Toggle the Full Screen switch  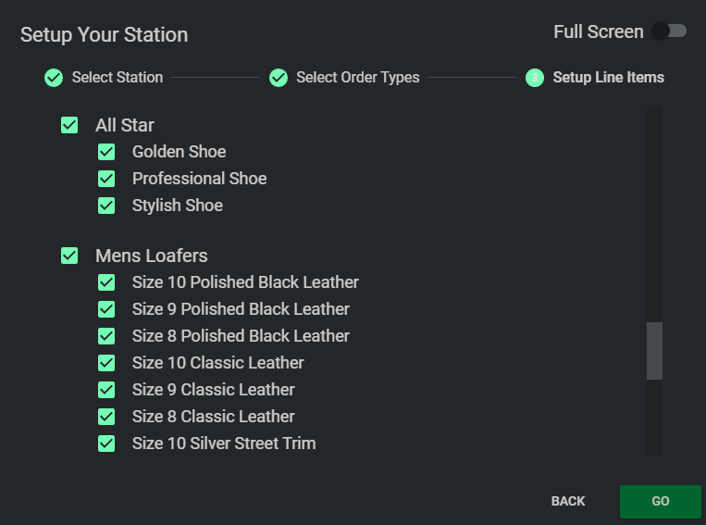(x=668, y=31)
